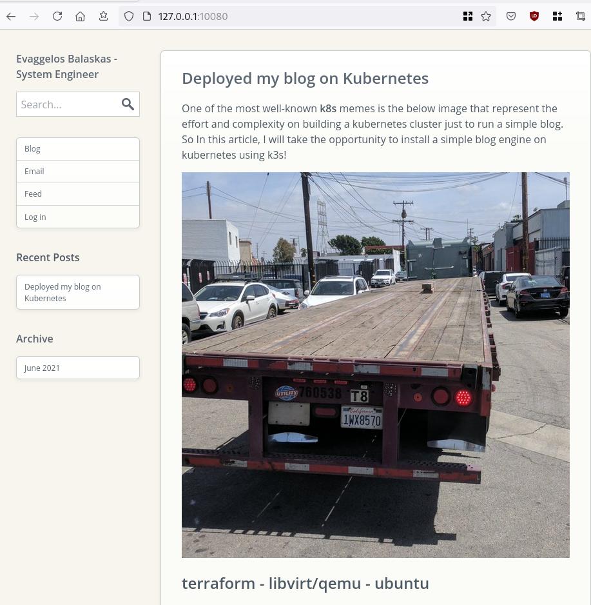Screen dimensions: 591x605
Task: Open the uBlock Origin extension icon
Action: (x=534, y=16)
